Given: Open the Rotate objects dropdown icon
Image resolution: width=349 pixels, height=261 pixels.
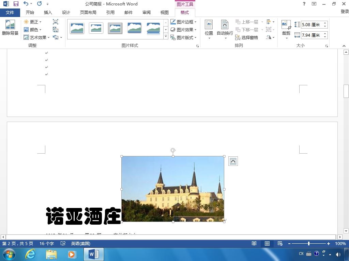Looking at the screenshot, I should (x=270, y=37).
